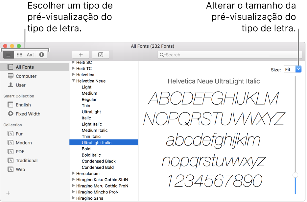
Task: Select the Repertoire grid preview icon
Action: coord(19,55)
